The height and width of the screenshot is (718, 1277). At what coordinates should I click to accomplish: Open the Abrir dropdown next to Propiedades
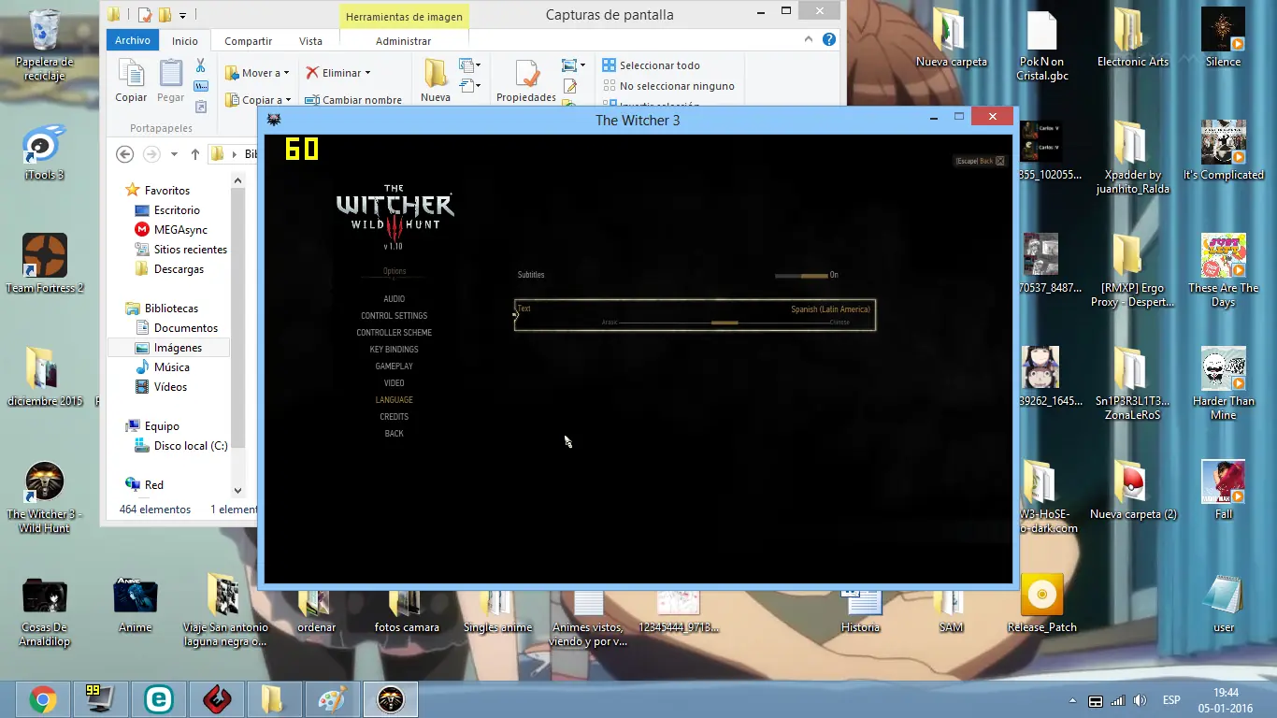click(x=573, y=65)
